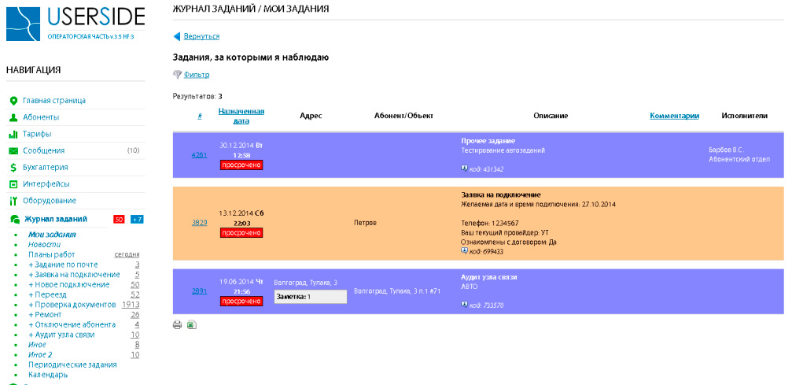The height and width of the screenshot is (385, 792).
Task: Expand the Проверка документов item
Action: click(x=72, y=305)
